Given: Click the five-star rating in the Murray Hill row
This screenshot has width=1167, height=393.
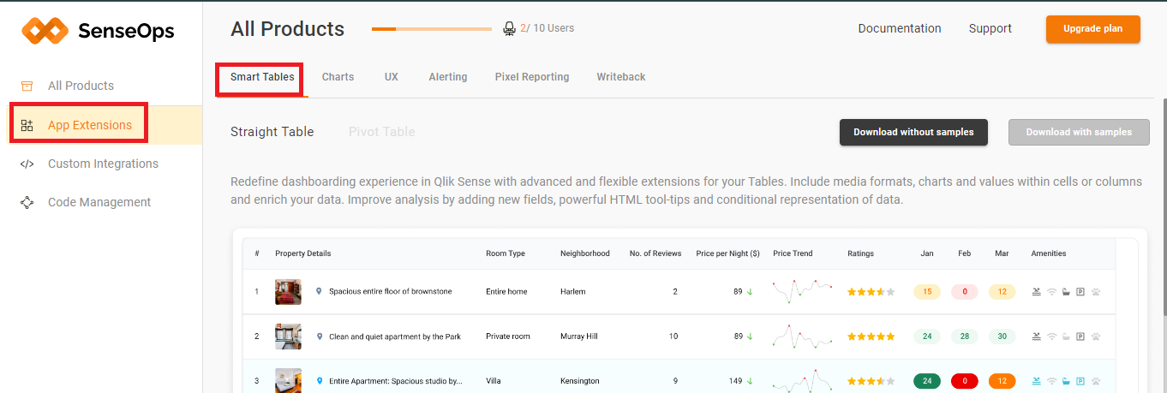Looking at the screenshot, I should point(871,336).
